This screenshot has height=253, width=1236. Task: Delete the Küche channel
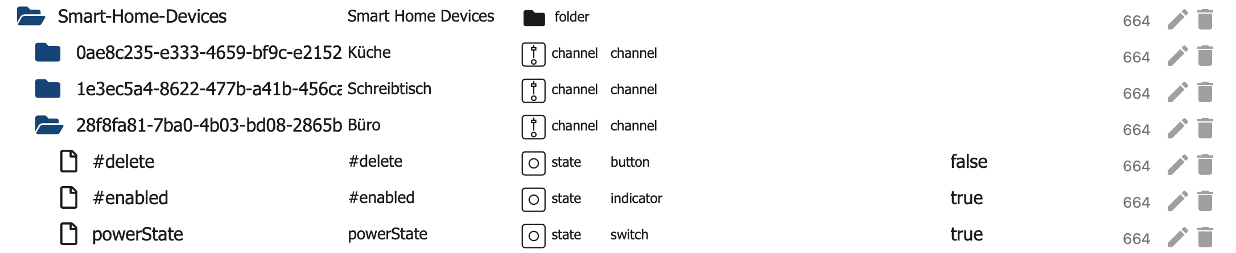point(1205,56)
